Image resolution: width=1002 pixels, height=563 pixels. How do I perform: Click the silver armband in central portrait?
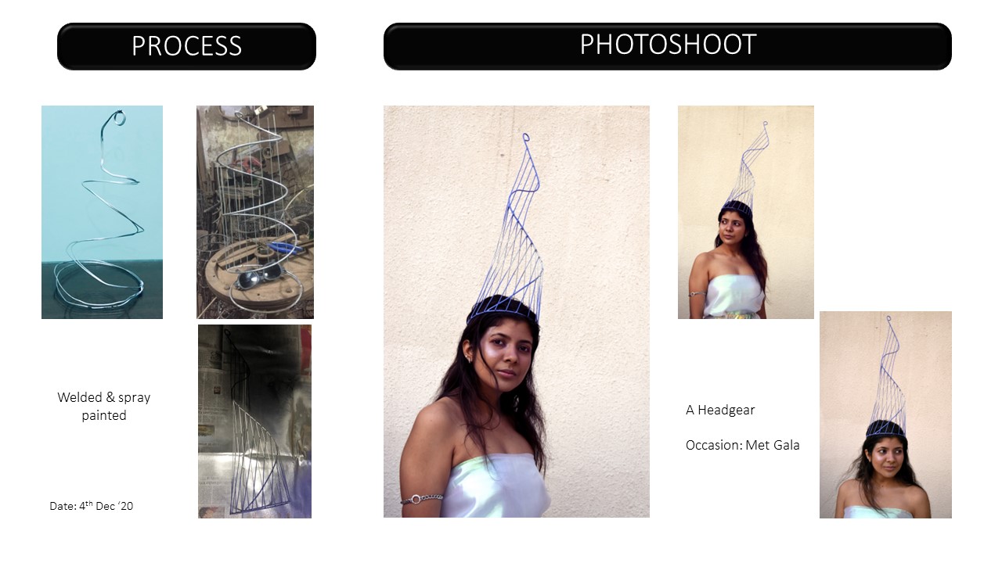click(x=422, y=497)
